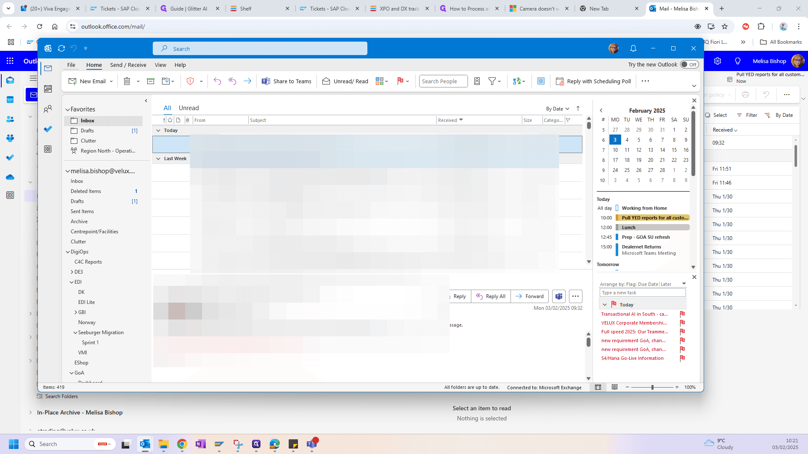Collapse the Favorites folder group
This screenshot has height=454, width=808.
point(67,109)
